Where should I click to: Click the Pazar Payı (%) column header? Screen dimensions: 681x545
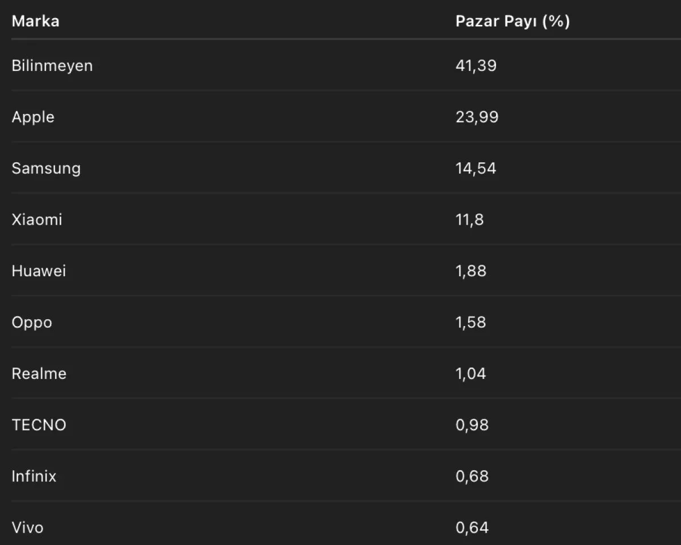(512, 22)
